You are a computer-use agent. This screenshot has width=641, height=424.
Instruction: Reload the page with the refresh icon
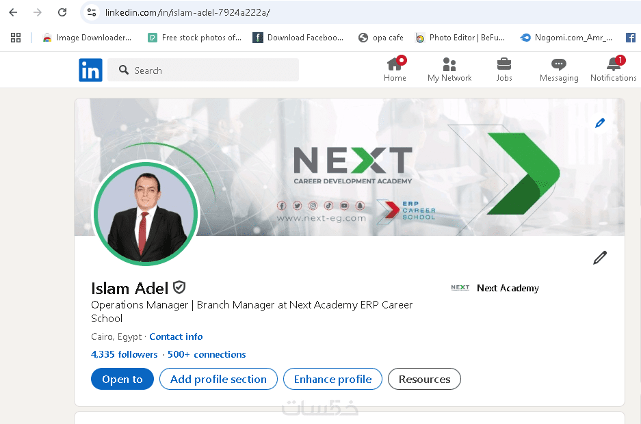pos(62,12)
